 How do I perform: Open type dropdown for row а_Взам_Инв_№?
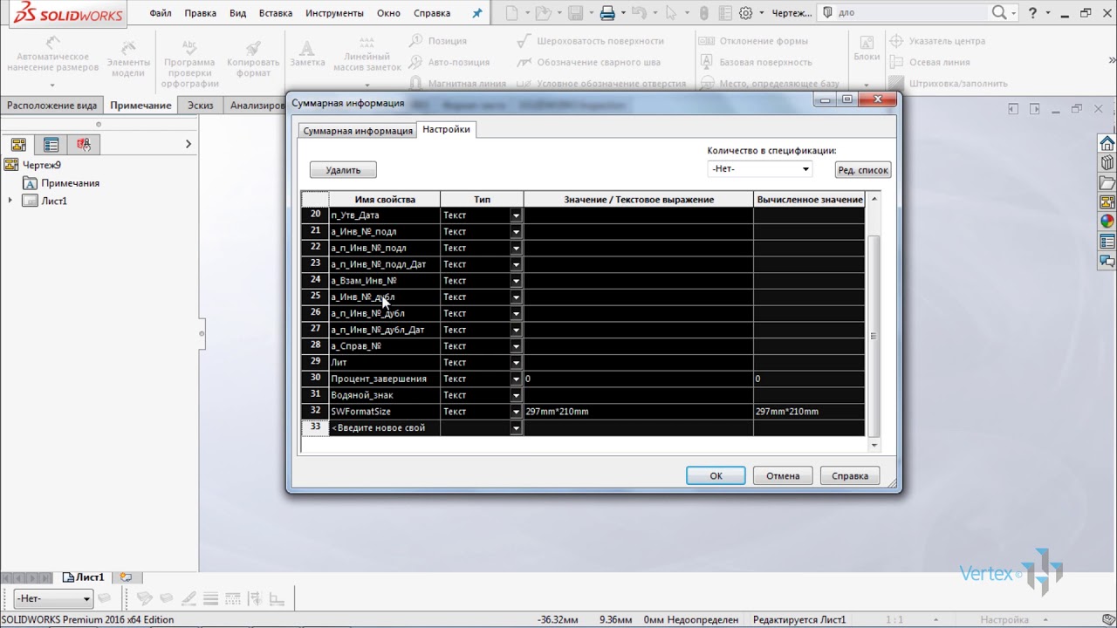tap(516, 281)
